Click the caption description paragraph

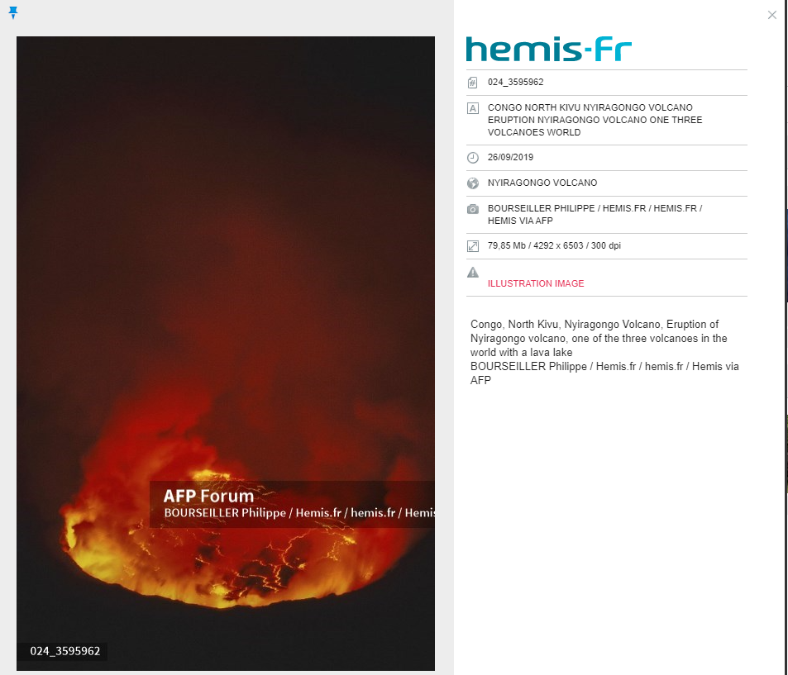604,352
